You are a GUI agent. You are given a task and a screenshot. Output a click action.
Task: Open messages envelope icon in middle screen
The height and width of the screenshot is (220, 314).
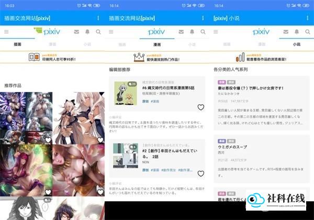pos(181,31)
